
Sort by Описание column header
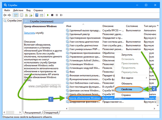pos(108,26)
